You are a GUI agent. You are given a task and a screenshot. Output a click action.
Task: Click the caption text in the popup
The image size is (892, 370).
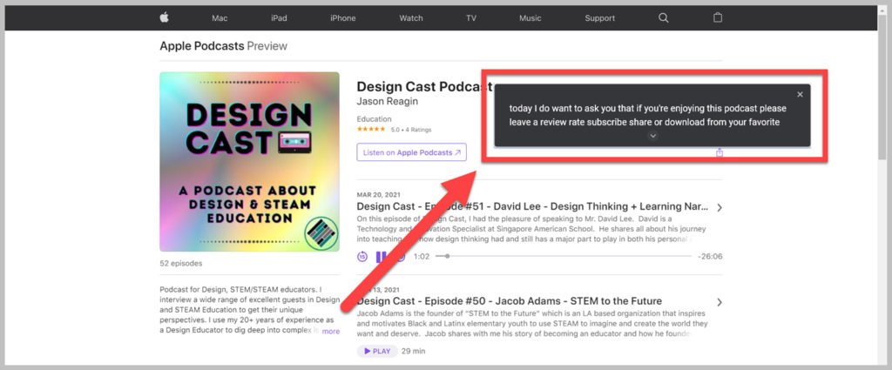(647, 116)
